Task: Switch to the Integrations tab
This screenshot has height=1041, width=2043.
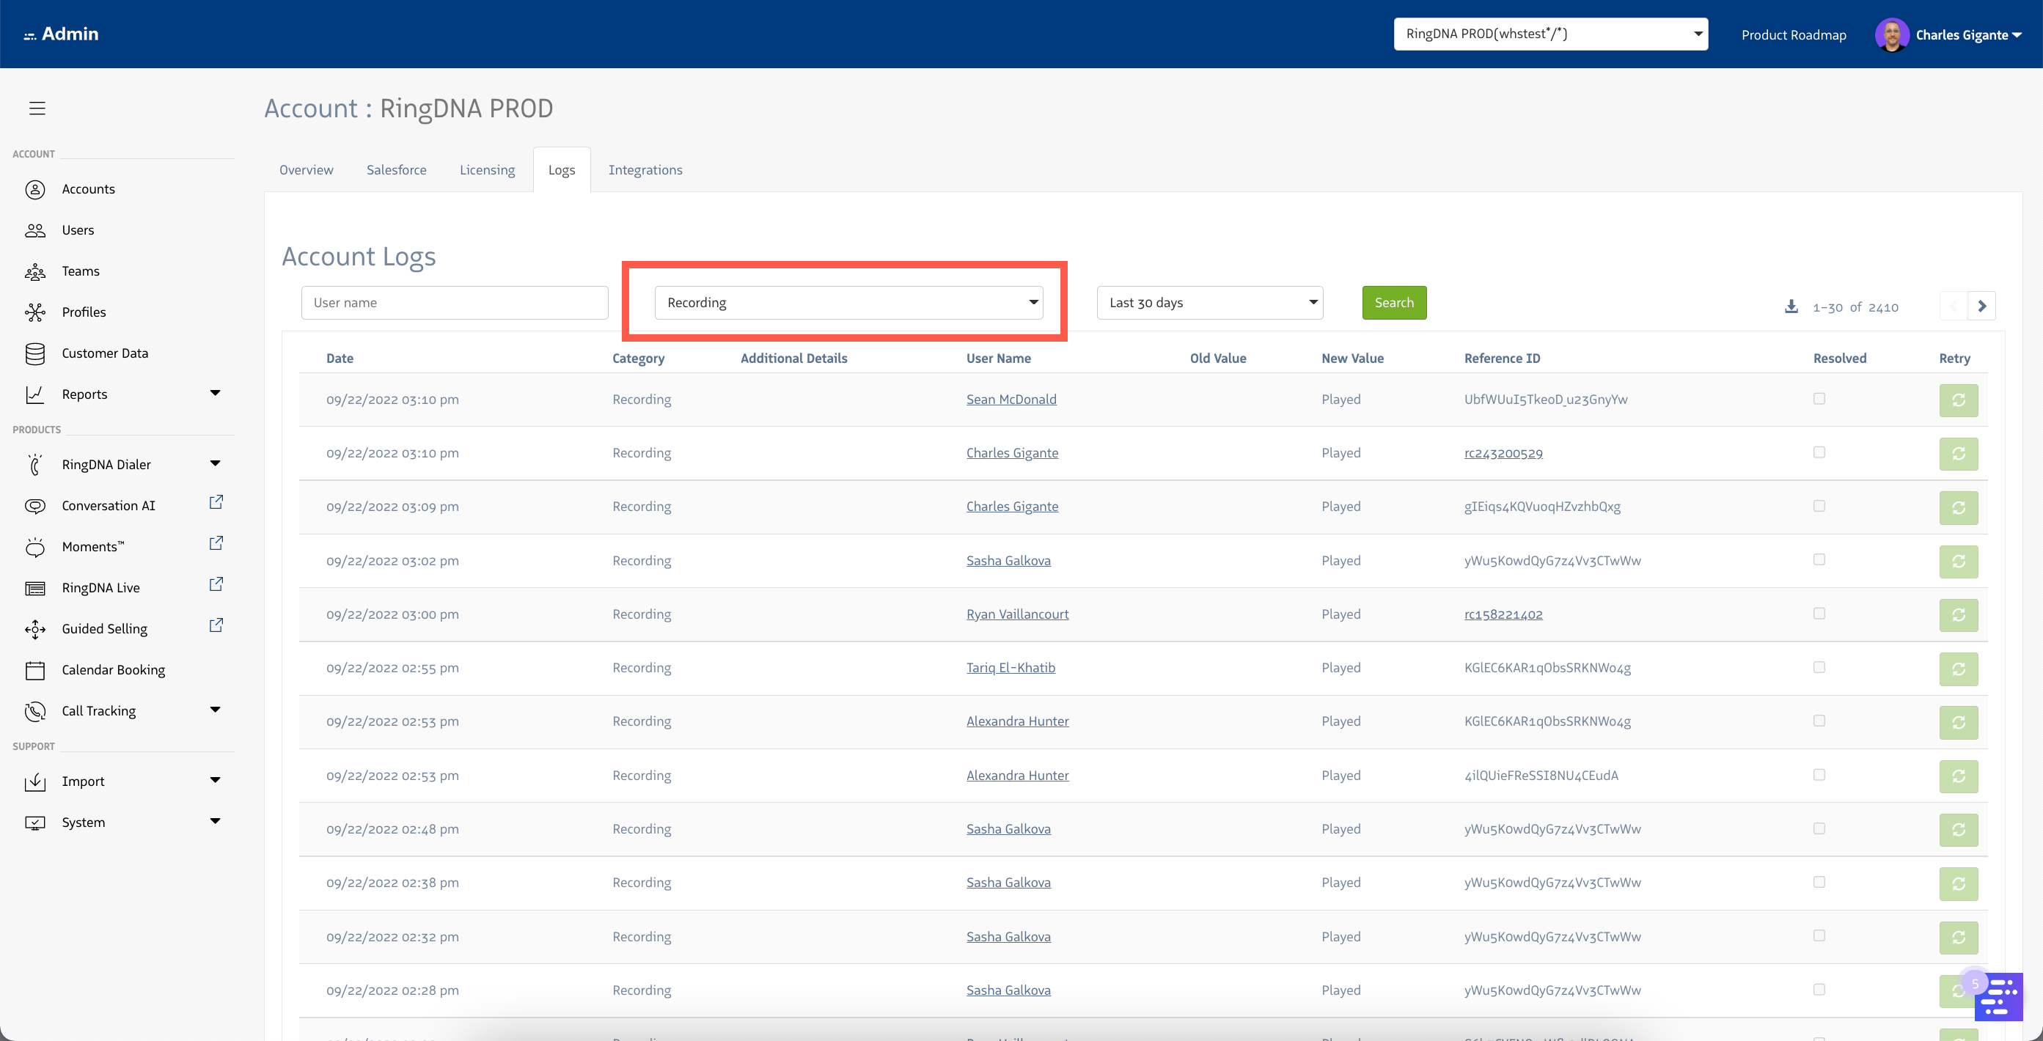Action: (645, 169)
